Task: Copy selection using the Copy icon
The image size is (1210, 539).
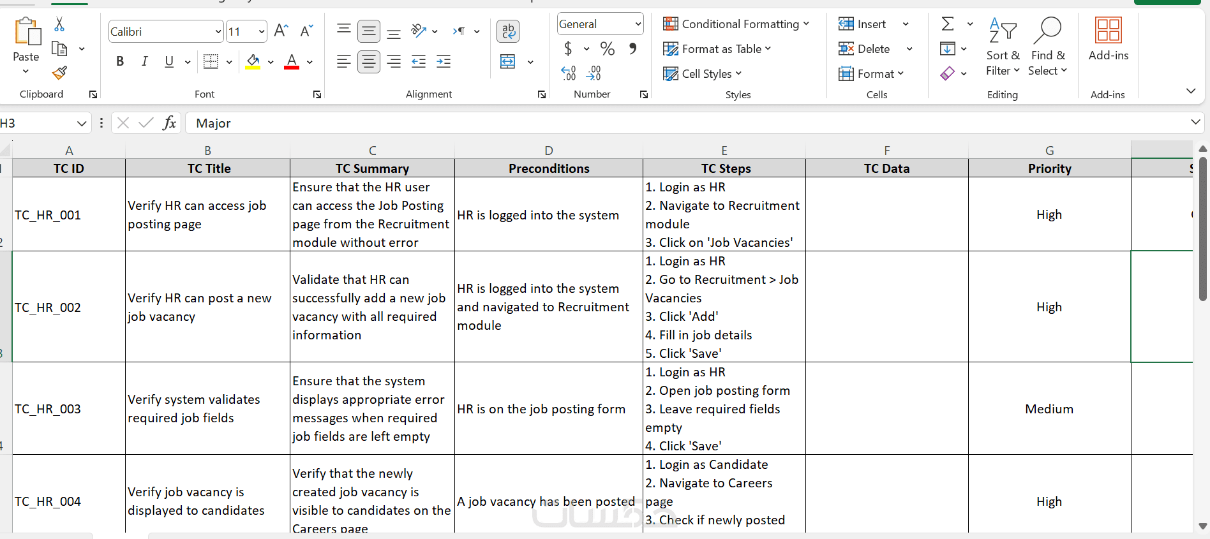Action: [x=59, y=48]
